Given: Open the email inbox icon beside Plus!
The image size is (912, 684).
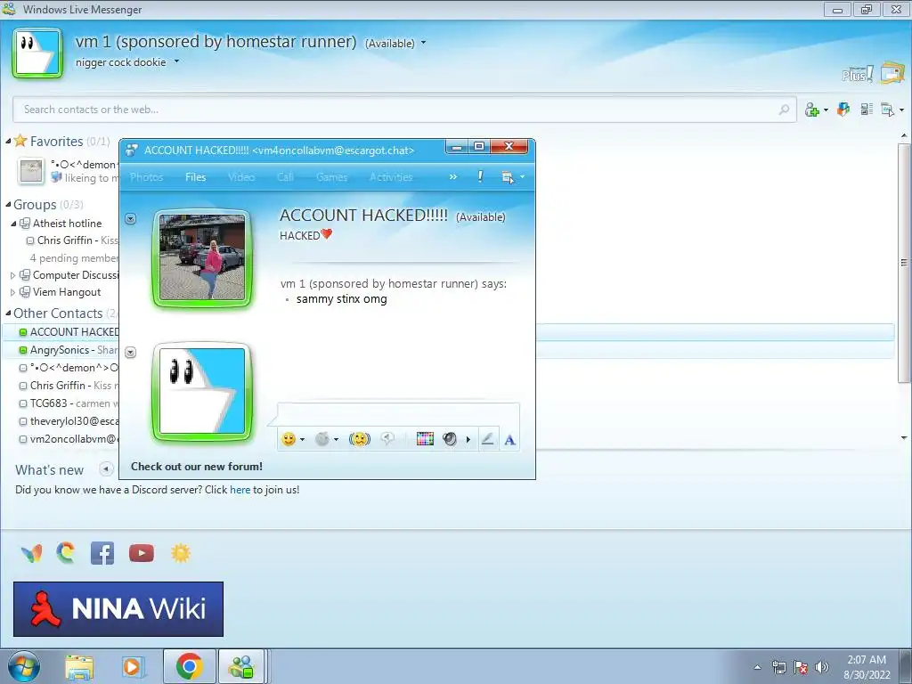Looking at the screenshot, I should tap(892, 73).
